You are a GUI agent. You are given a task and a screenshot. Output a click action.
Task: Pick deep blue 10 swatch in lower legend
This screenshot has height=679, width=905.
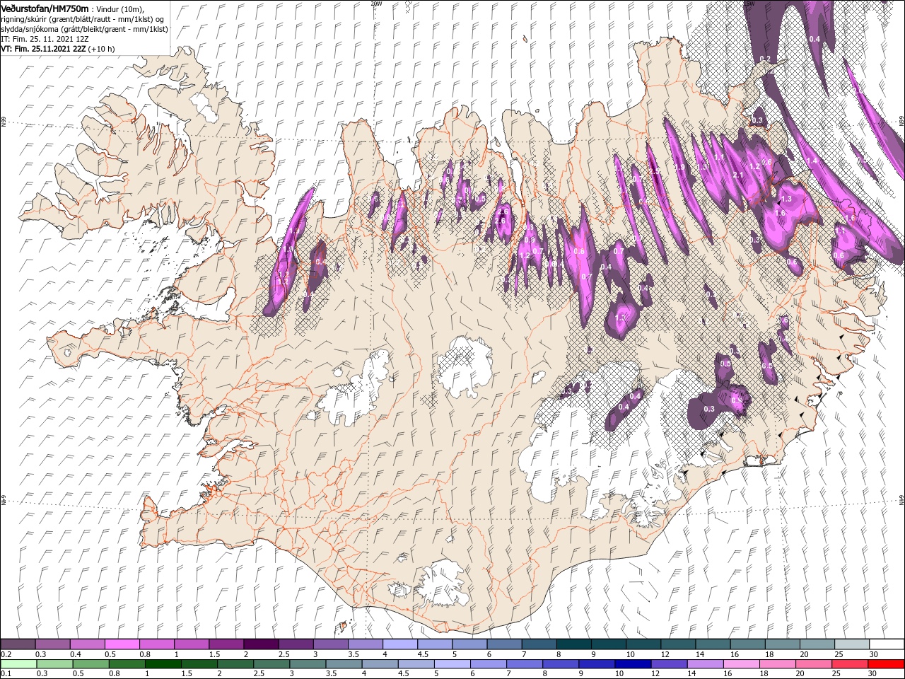(x=633, y=663)
